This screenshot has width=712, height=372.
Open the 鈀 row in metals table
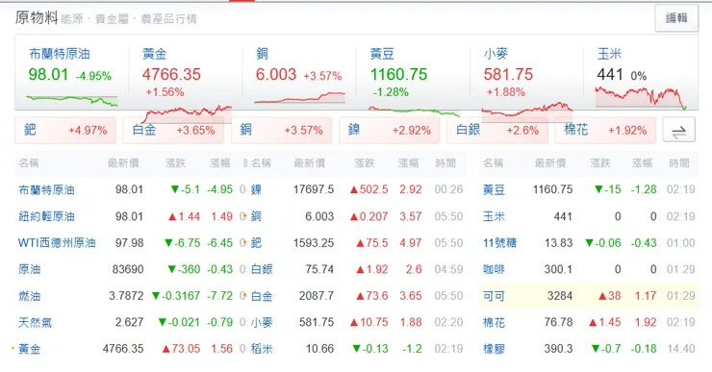[x=256, y=242]
